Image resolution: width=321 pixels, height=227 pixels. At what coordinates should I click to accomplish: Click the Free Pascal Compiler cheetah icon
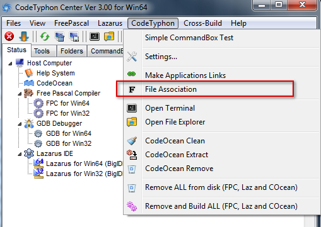(29, 93)
